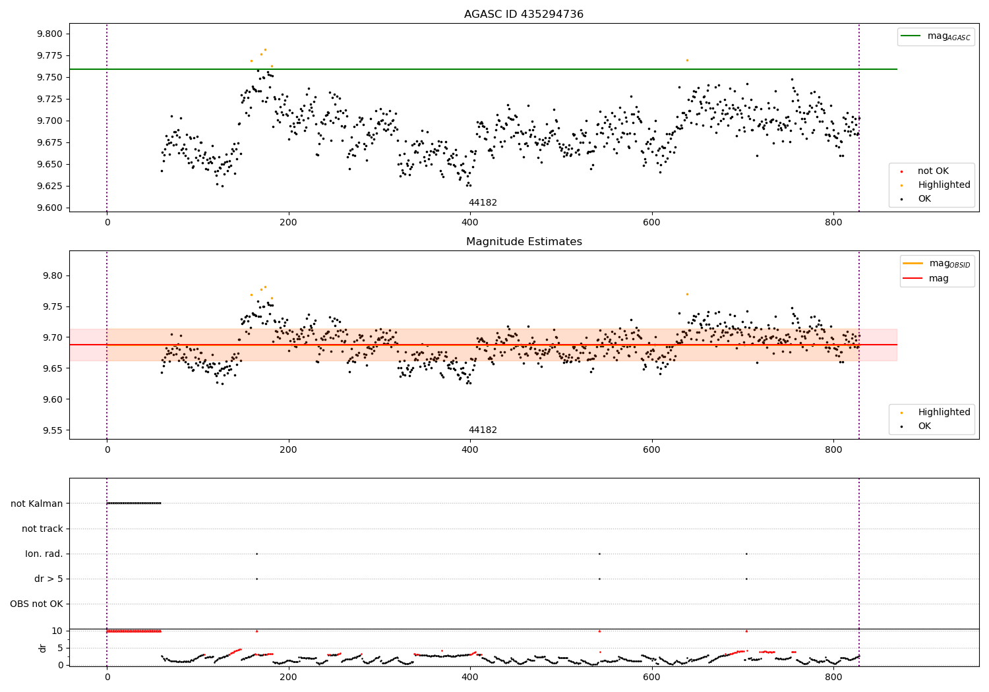
Task: Click the 'Magnitude Estimates' plot title
Action: click(524, 242)
